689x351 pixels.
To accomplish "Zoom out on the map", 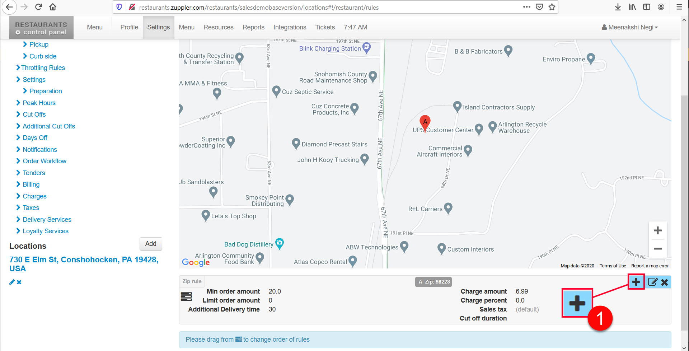I will [x=657, y=249].
